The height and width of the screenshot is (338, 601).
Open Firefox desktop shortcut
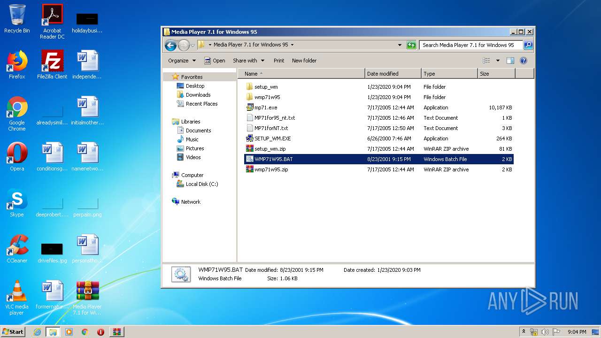tap(17, 65)
